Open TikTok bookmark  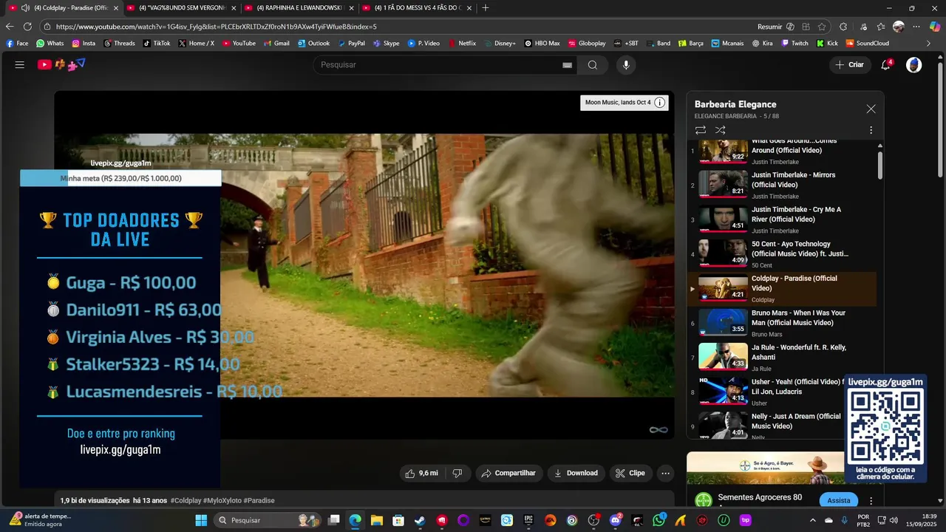tap(157, 44)
